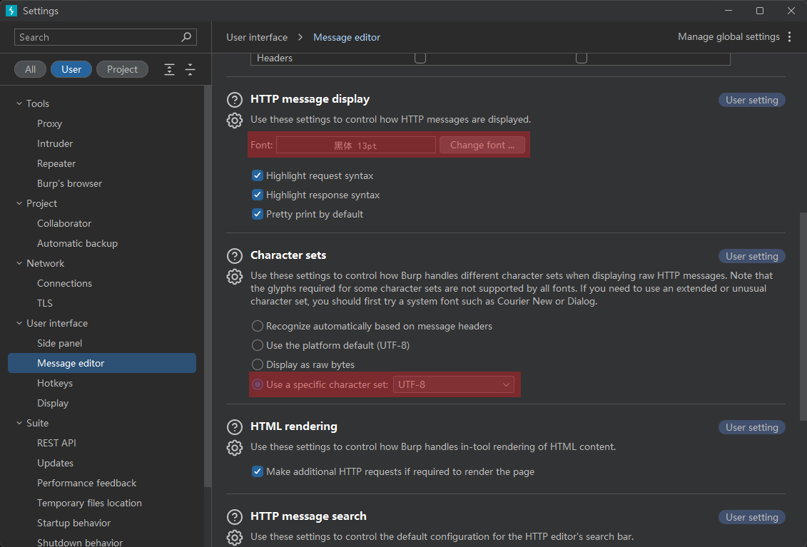Click User setting badge for Character sets
The image size is (807, 547).
(x=751, y=256)
